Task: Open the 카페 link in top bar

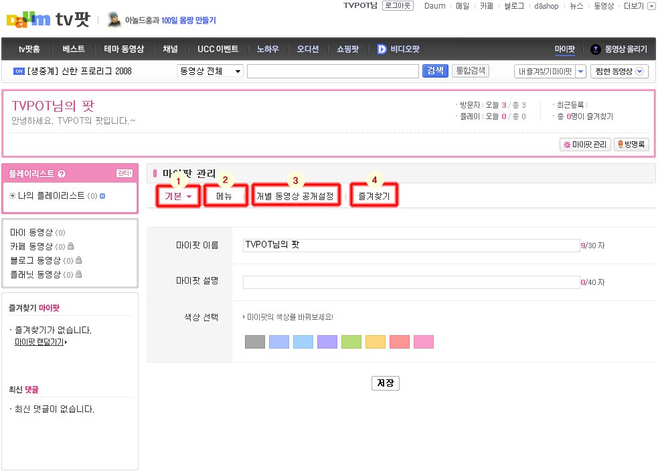Action: point(487,6)
